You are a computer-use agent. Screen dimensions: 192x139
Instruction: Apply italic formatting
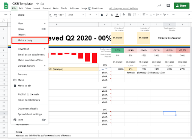pos(107,15)
